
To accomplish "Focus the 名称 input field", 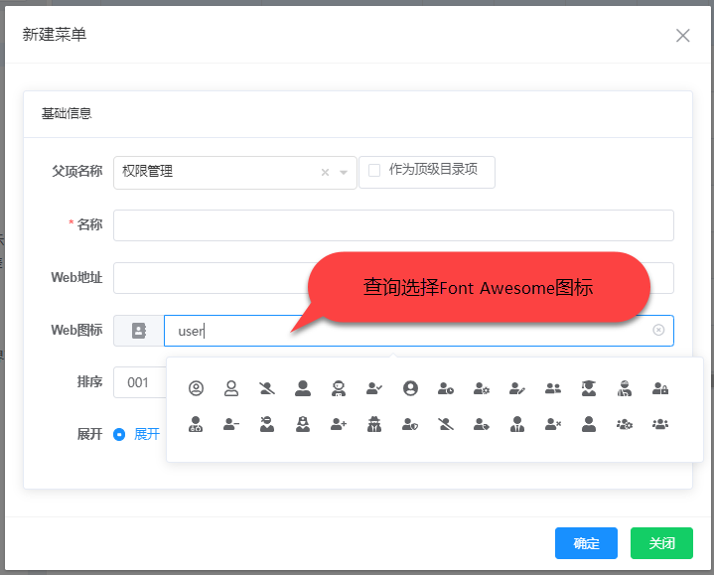I will [x=393, y=225].
